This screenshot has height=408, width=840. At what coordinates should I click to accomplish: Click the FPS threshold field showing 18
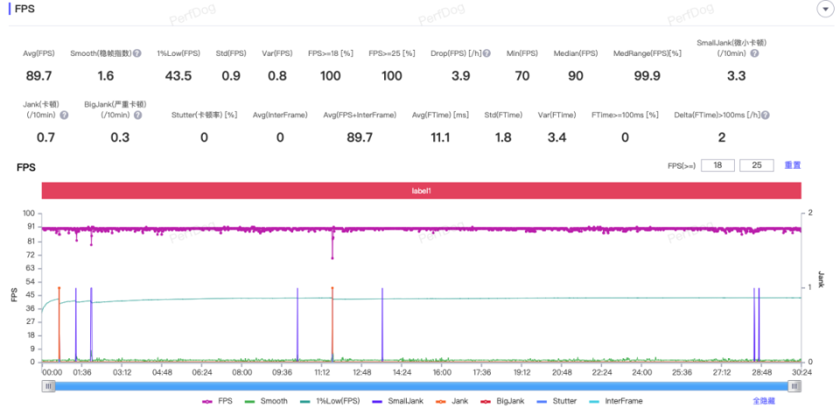717,165
